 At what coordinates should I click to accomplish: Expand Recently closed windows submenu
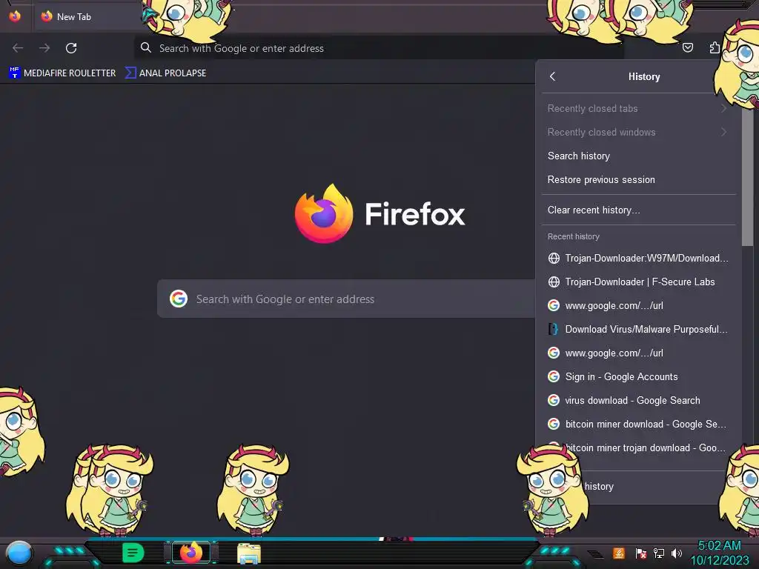coord(638,132)
